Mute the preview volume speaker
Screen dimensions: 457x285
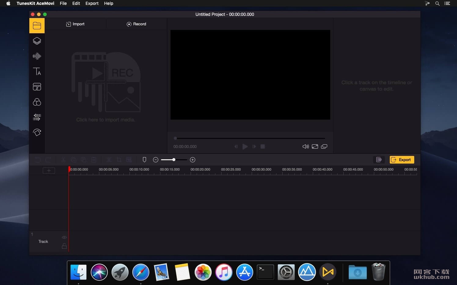click(305, 146)
